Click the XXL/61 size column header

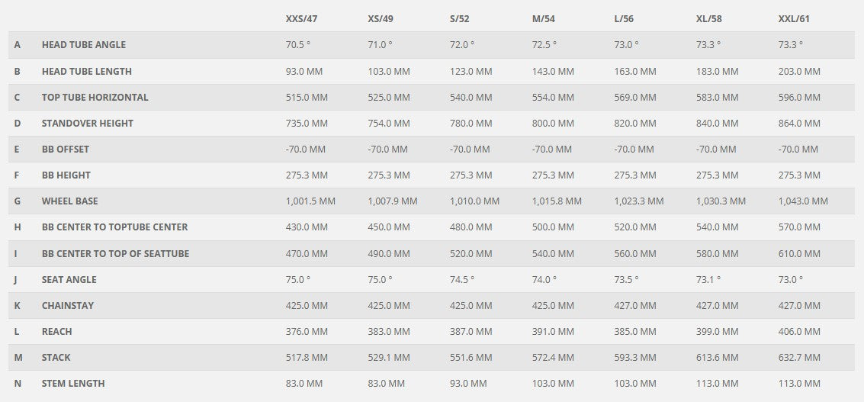click(x=794, y=18)
